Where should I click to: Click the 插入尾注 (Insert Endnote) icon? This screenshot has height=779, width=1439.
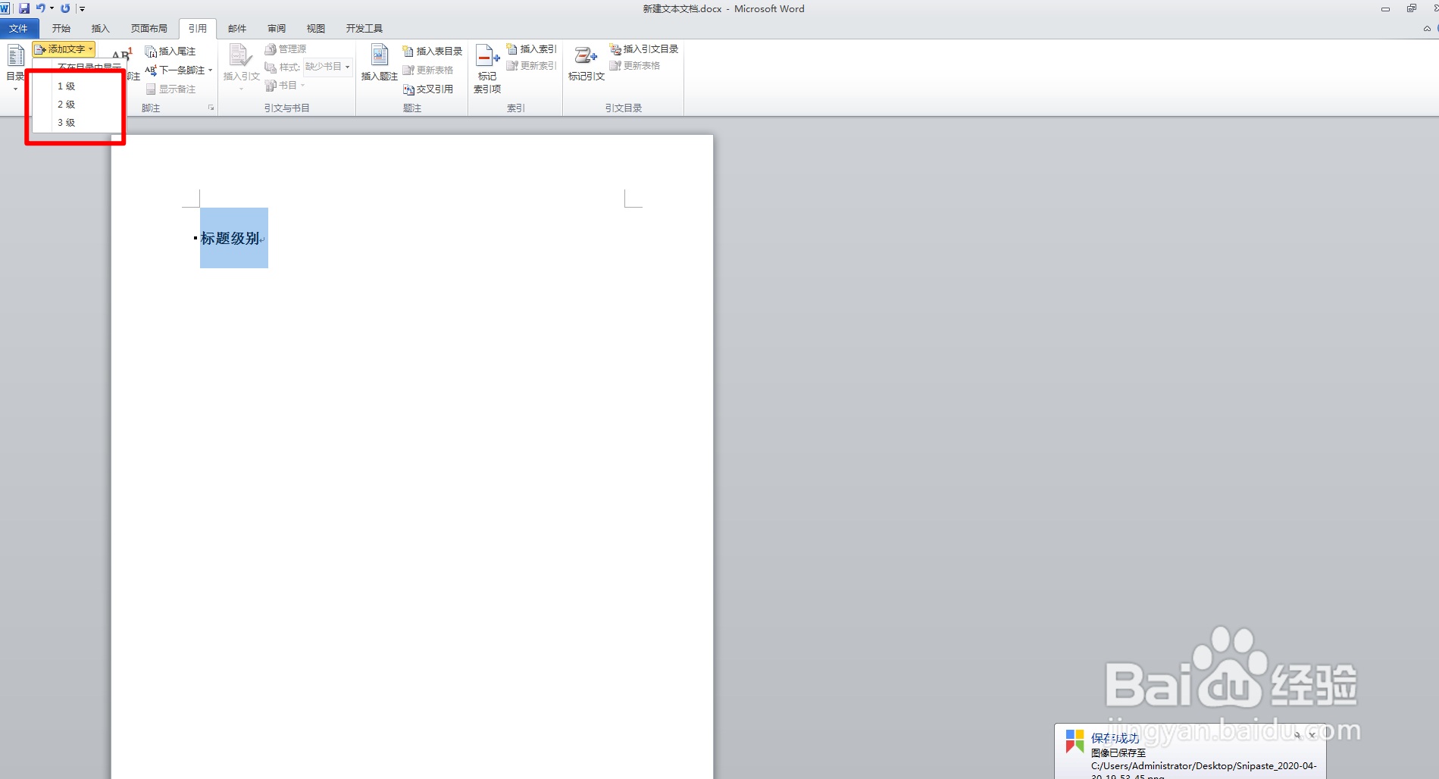[170, 51]
